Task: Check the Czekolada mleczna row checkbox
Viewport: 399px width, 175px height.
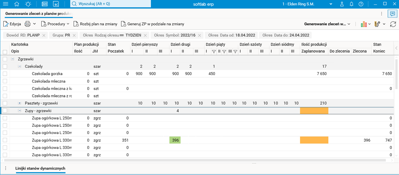Action: click(x=5, y=81)
